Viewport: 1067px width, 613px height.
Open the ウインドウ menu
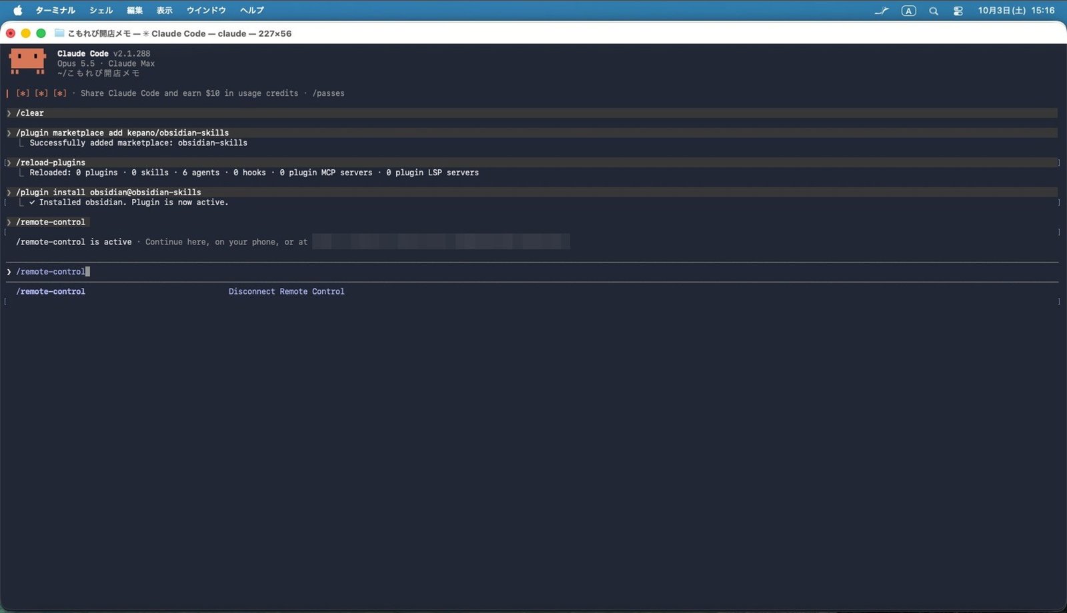coord(206,10)
